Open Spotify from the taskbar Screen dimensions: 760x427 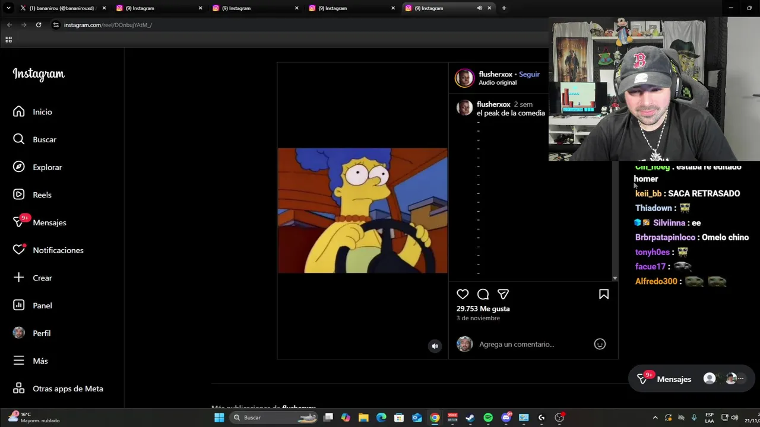click(488, 418)
